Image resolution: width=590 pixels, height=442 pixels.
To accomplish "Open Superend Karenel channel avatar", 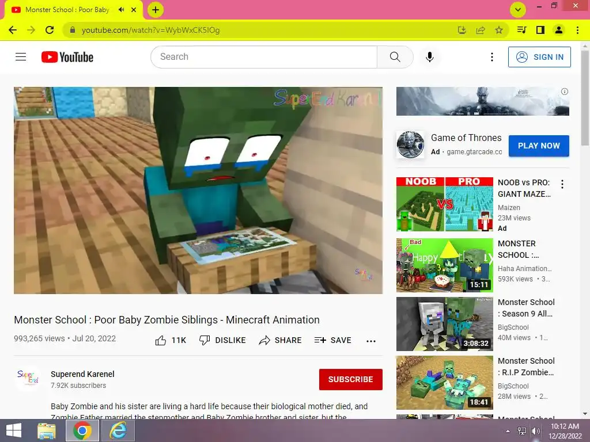I will tap(28, 378).
